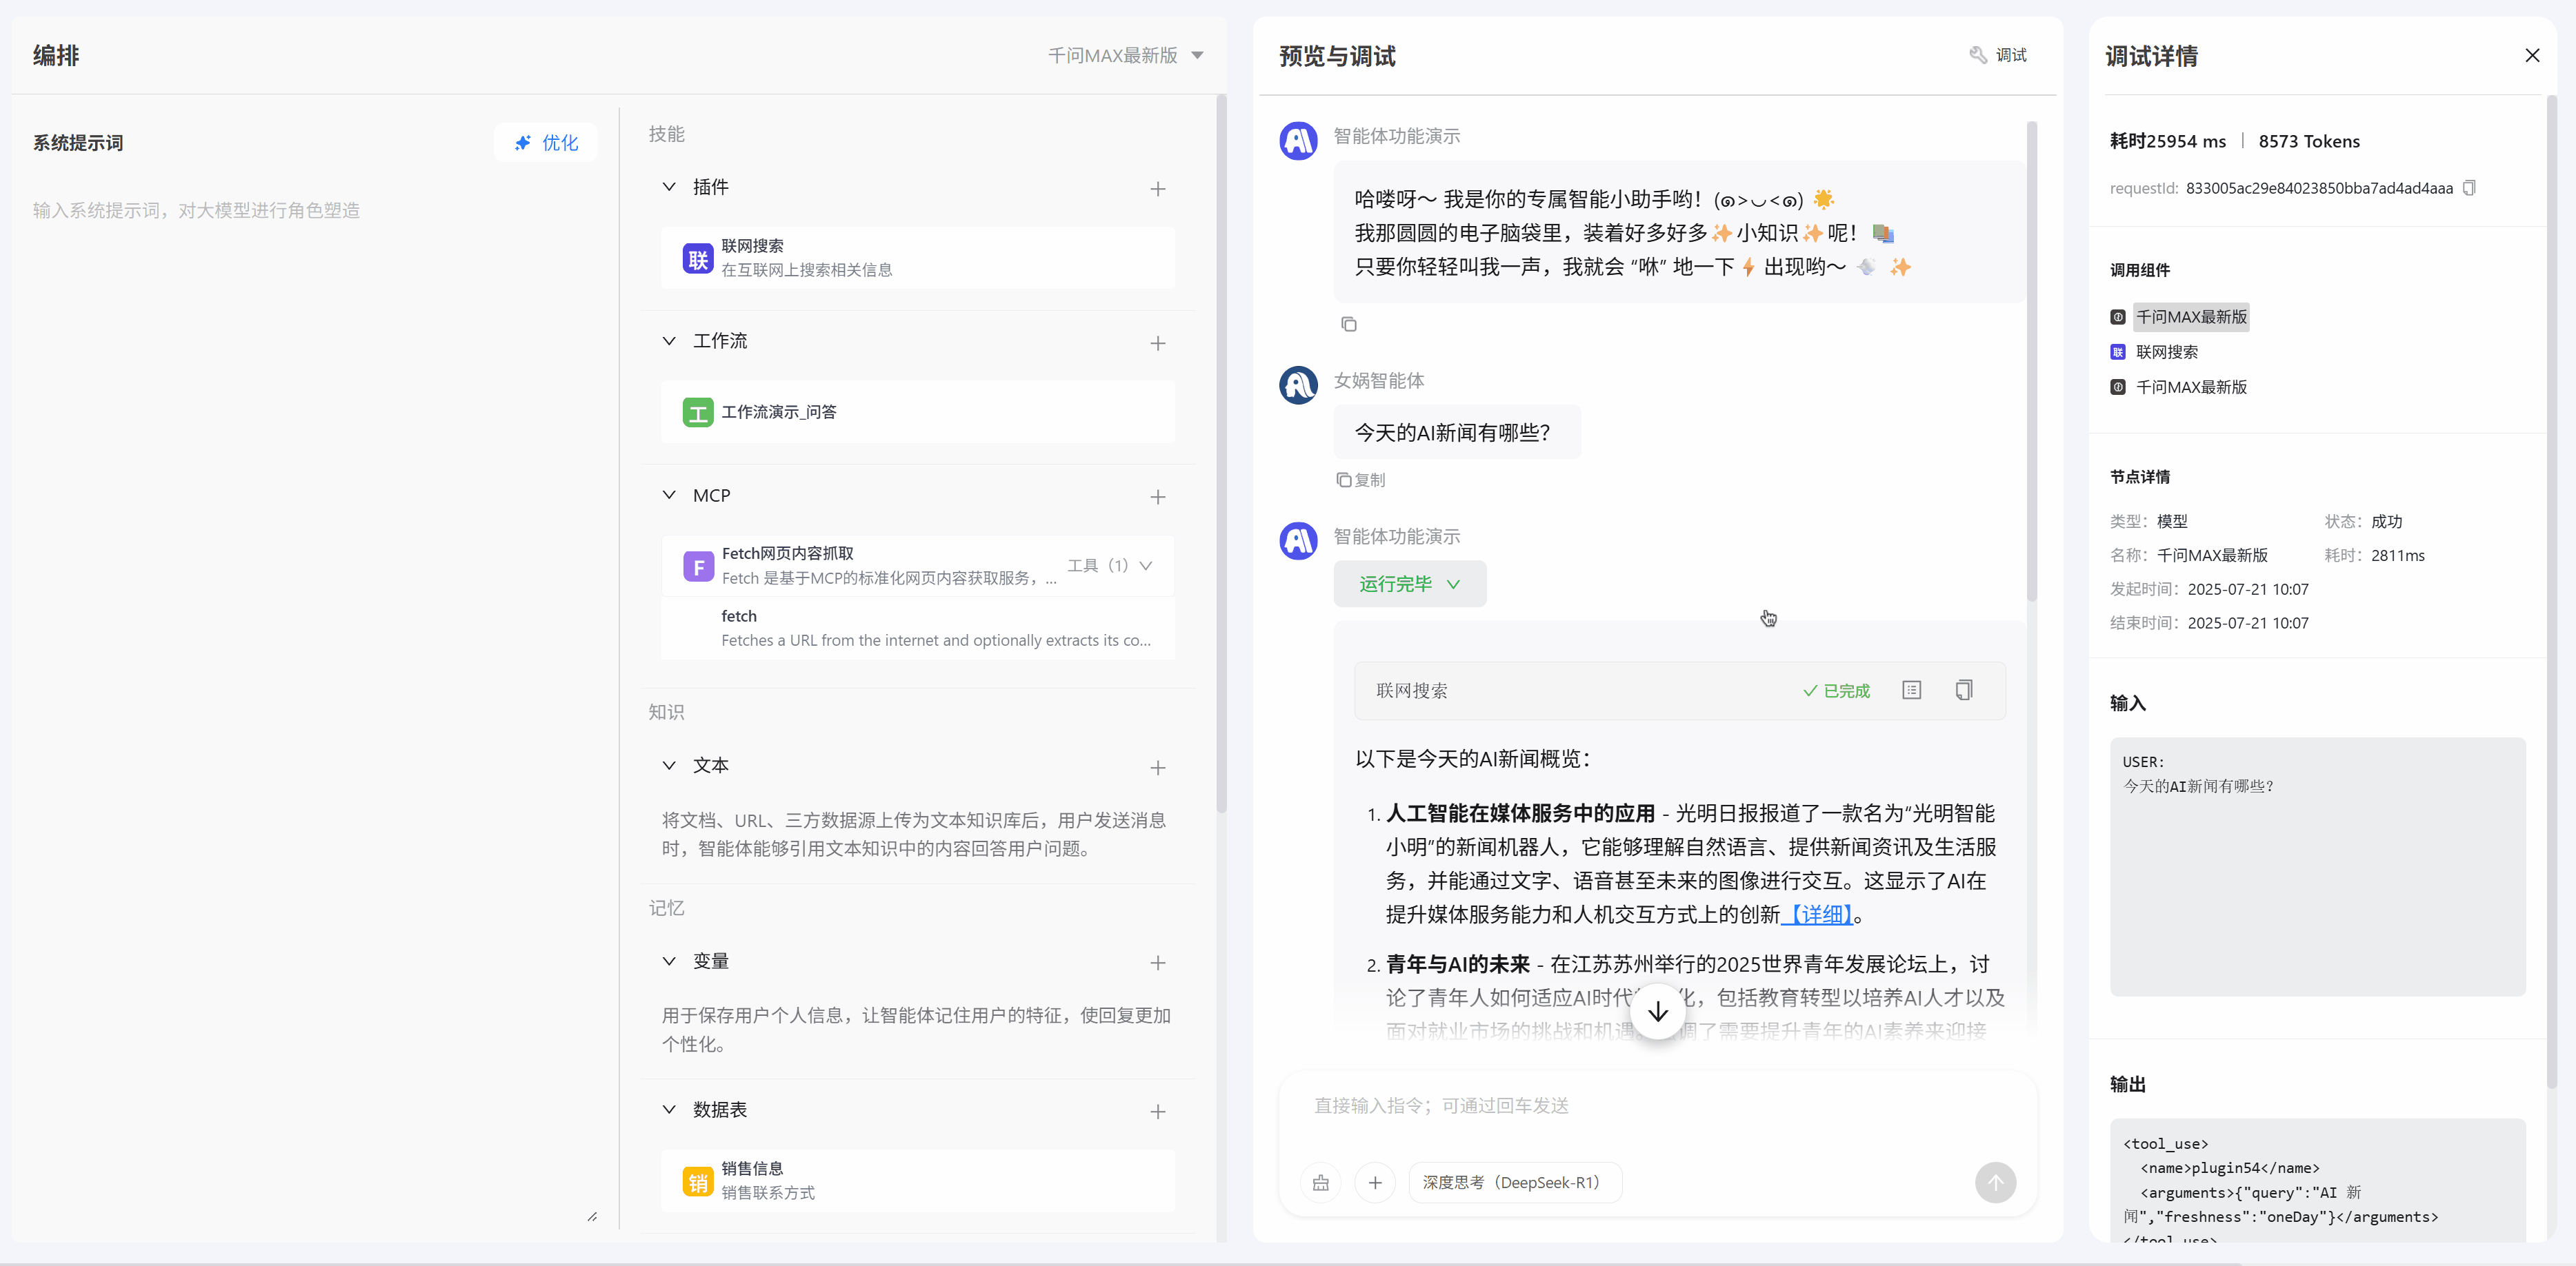Collapse the 插件 section
The width and height of the screenshot is (2576, 1266).
click(669, 187)
